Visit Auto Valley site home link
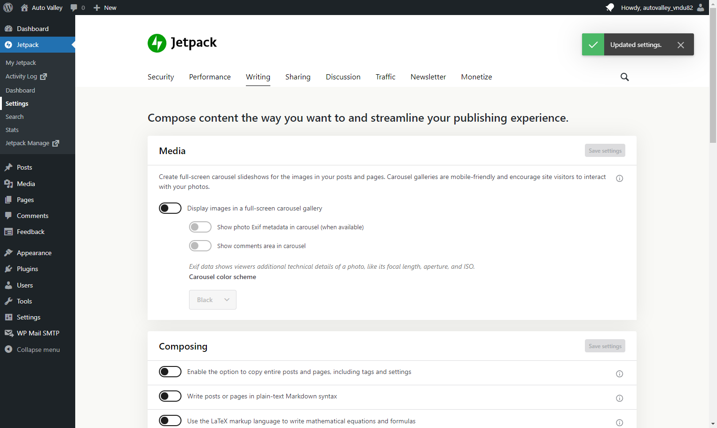 tap(41, 8)
